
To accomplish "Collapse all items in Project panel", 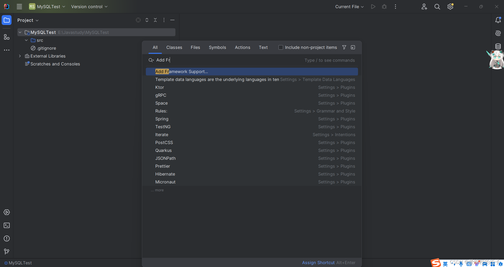I will coord(155,20).
